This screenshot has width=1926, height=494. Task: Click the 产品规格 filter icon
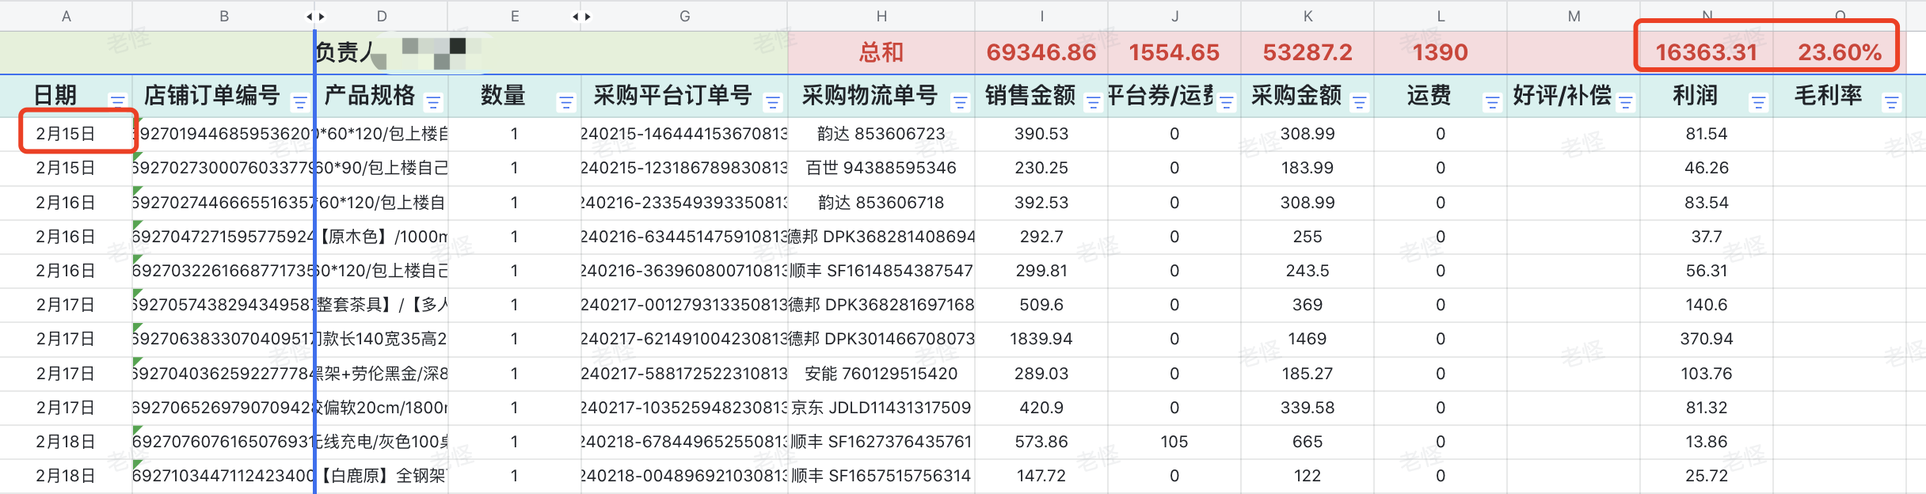[x=433, y=102]
